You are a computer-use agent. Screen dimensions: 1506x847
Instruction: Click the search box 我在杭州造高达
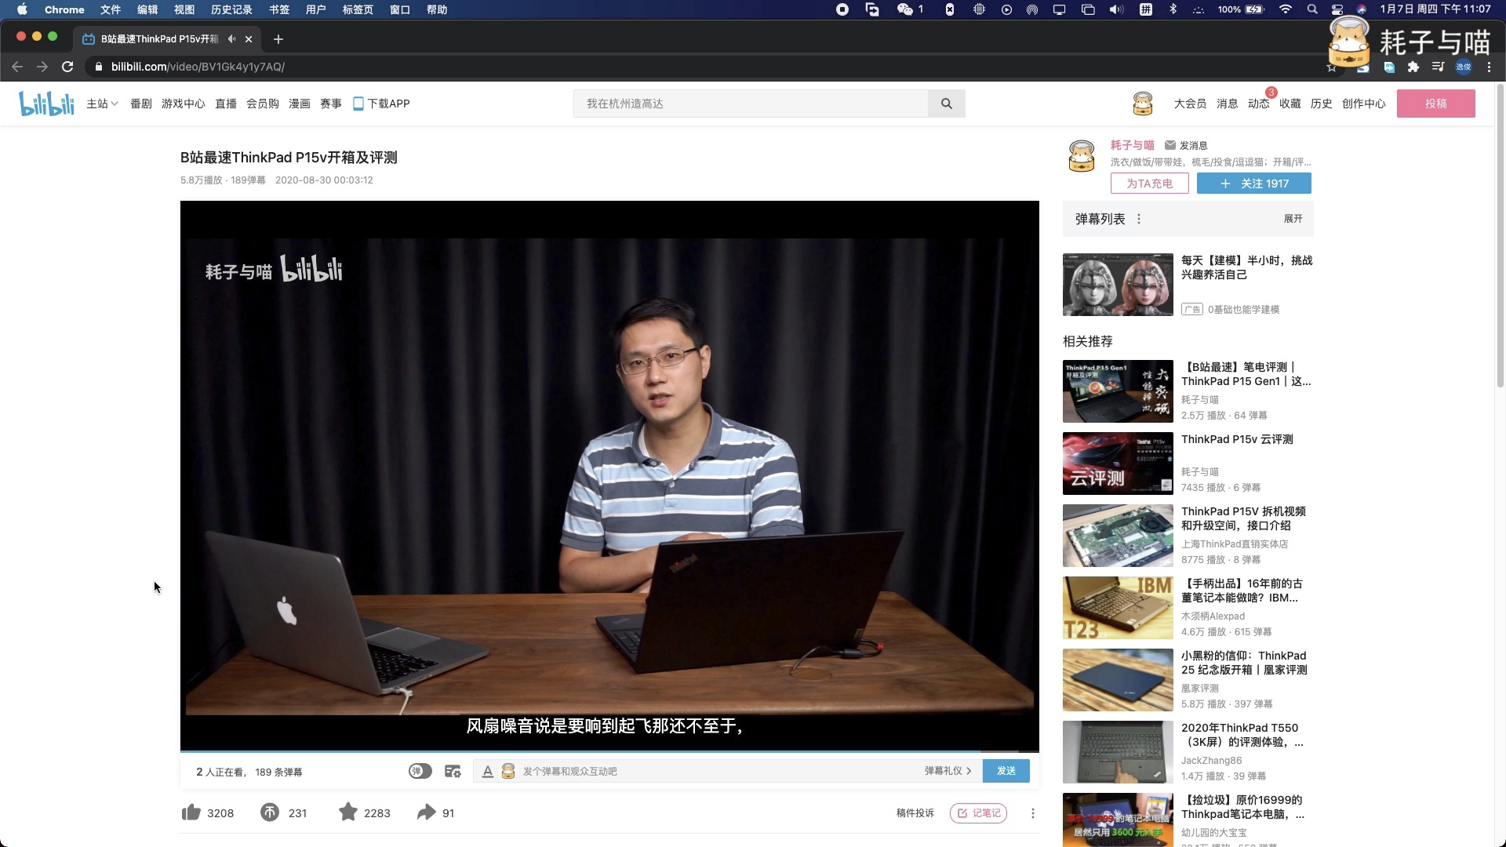(751, 104)
